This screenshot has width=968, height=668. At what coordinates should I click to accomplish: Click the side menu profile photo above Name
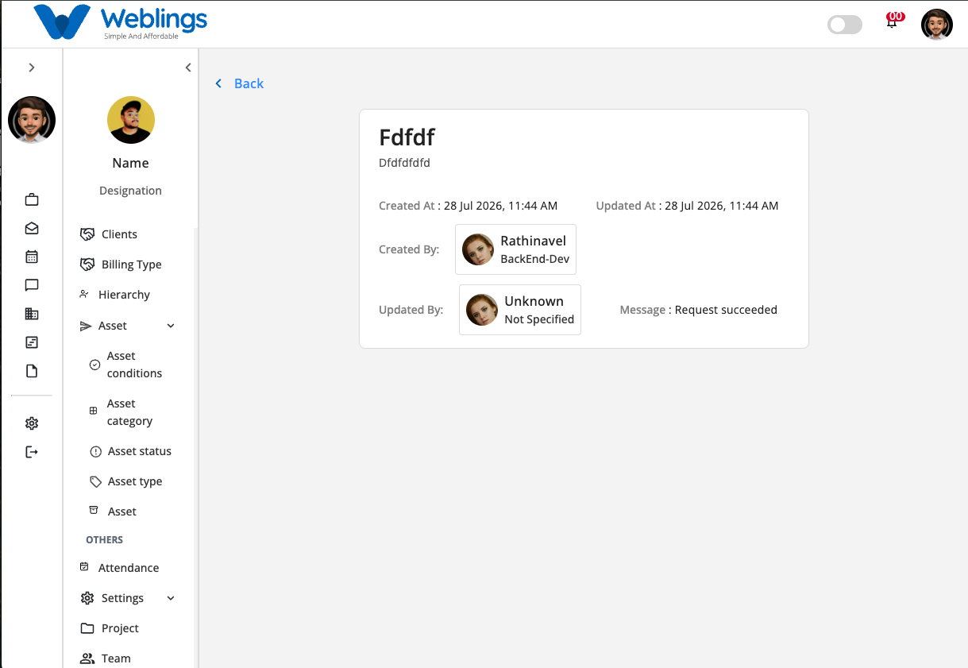click(x=131, y=120)
